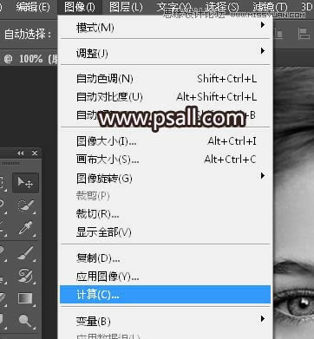Image resolution: width=314 pixels, height=339 pixels.
Task: Choose 复制(D)... menu entry
Action: (165, 258)
